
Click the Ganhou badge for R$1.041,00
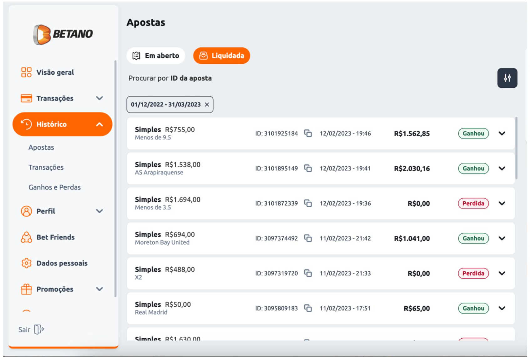click(473, 238)
